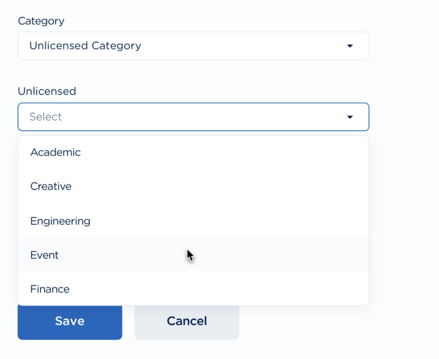Viewport: 439px width, 359px height.
Task: Save the form
Action: pyautogui.click(x=70, y=321)
